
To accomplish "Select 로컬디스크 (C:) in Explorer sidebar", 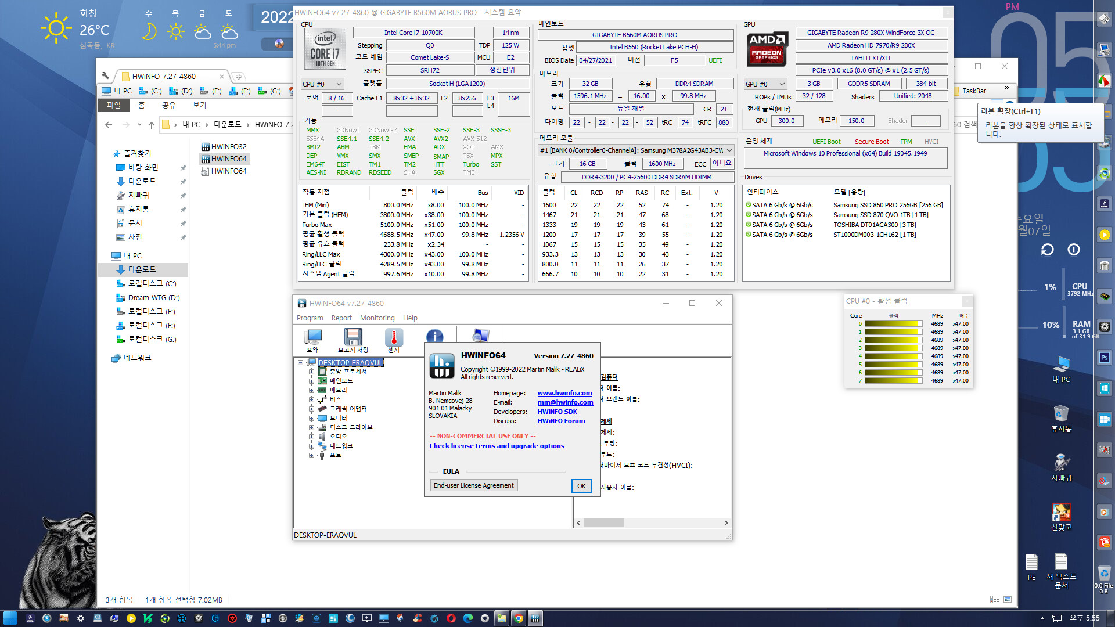I will [152, 283].
